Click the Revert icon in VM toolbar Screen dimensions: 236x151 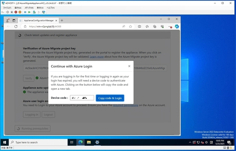[x=39, y=12]
